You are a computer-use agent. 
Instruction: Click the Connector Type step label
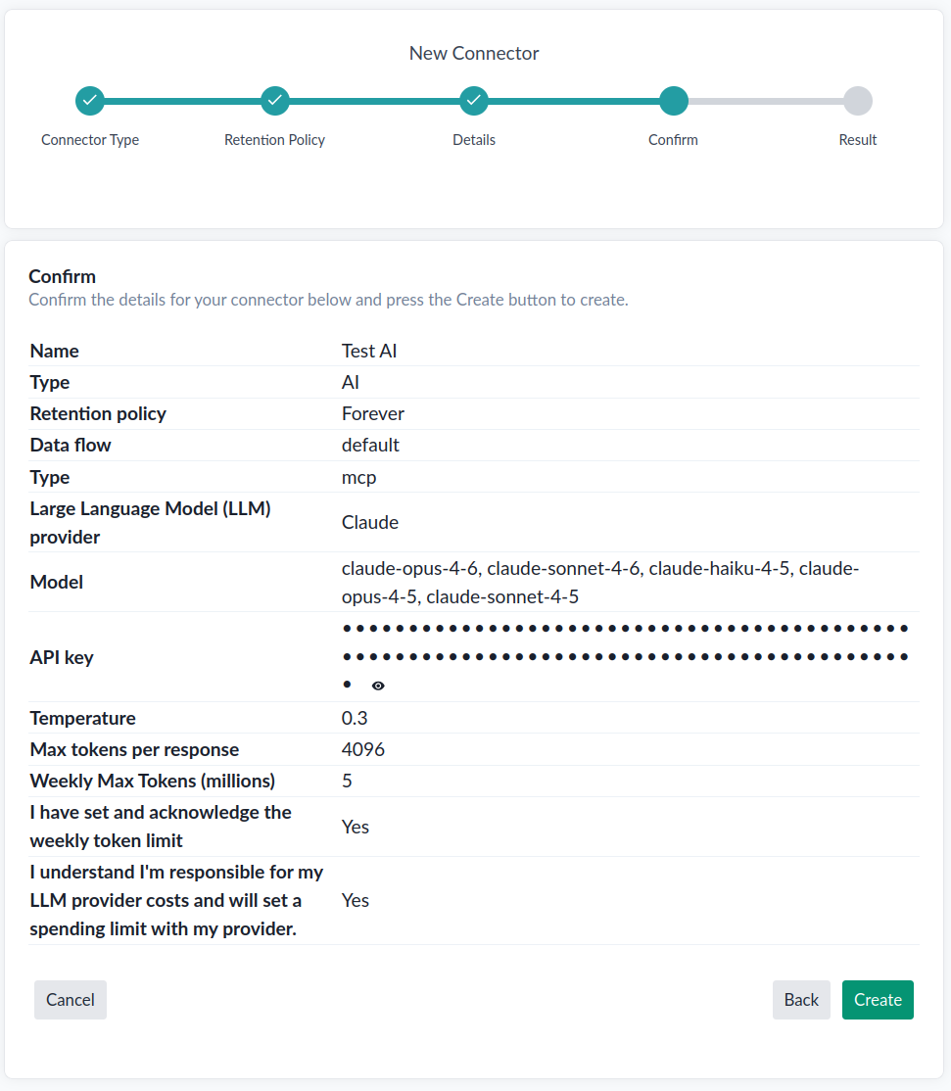(90, 140)
